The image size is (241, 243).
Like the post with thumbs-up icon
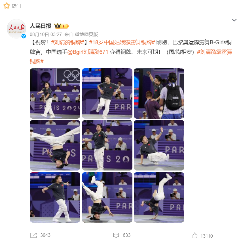(194, 236)
